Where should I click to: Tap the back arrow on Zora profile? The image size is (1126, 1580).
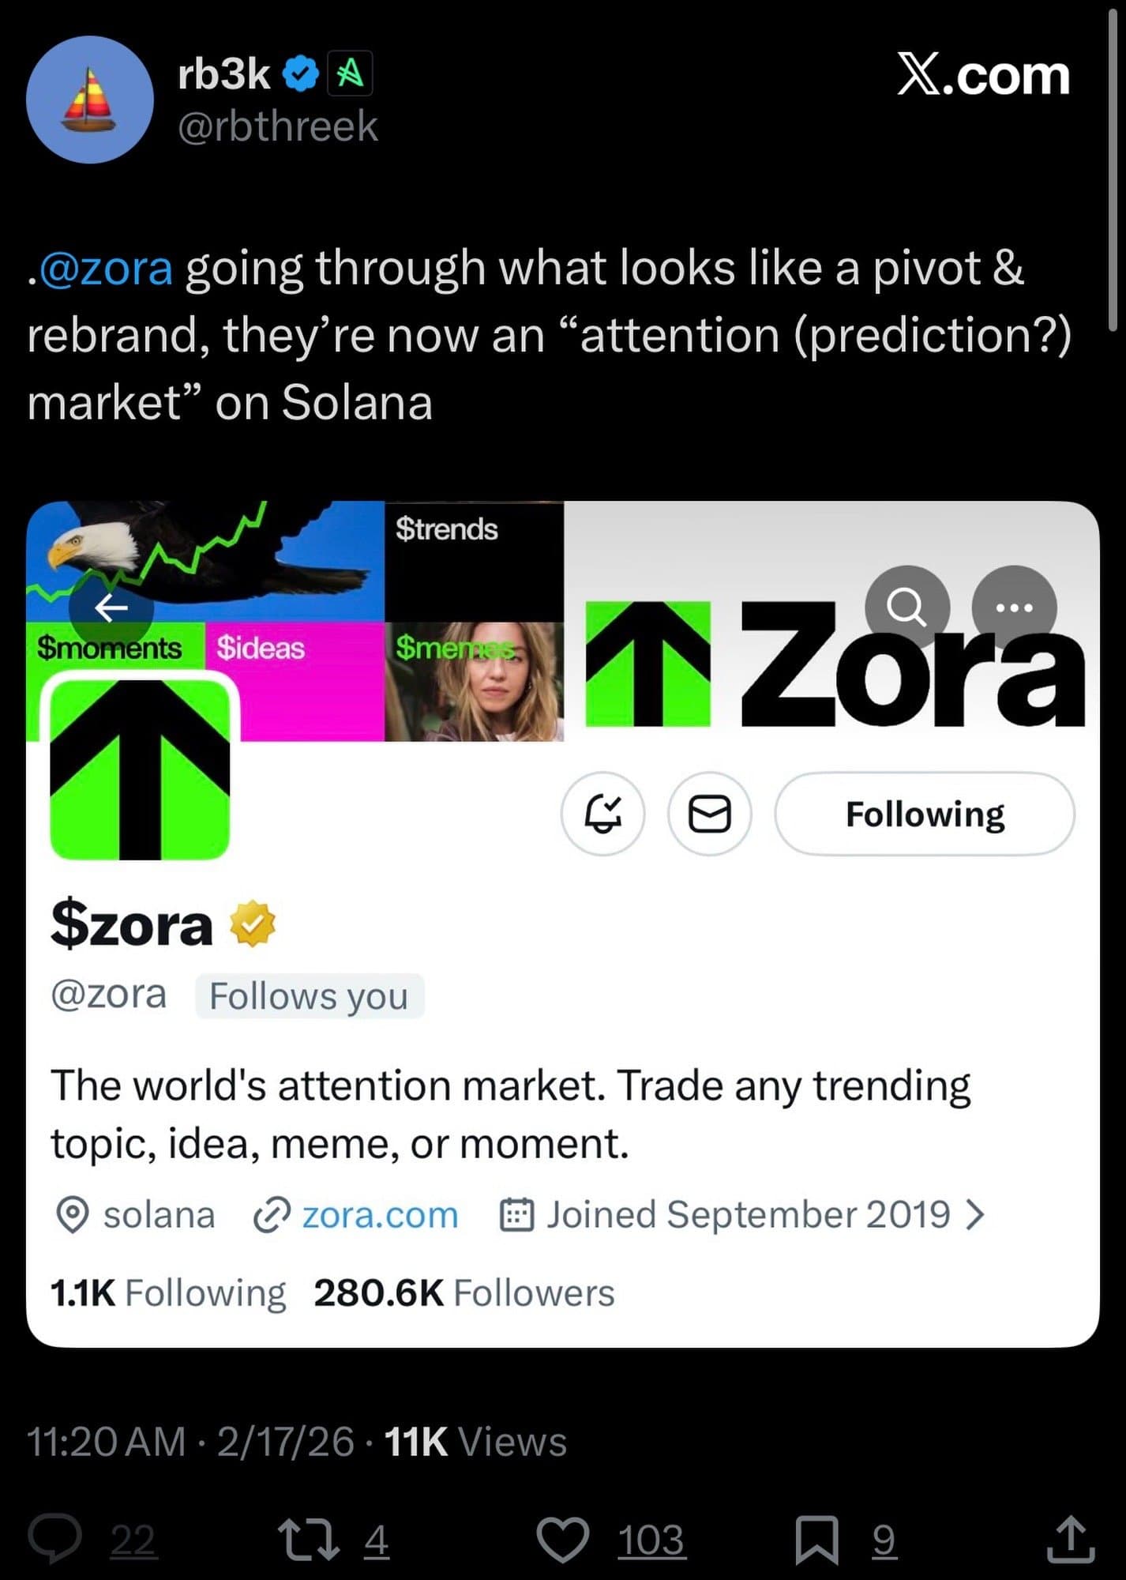111,608
